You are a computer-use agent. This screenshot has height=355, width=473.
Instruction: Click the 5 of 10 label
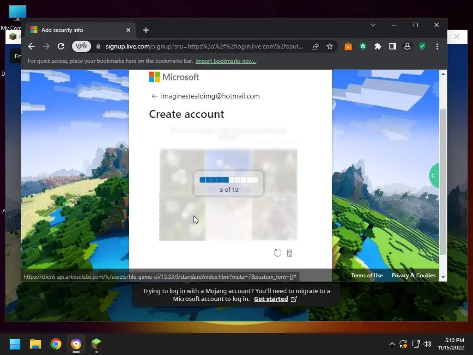pyautogui.click(x=229, y=190)
